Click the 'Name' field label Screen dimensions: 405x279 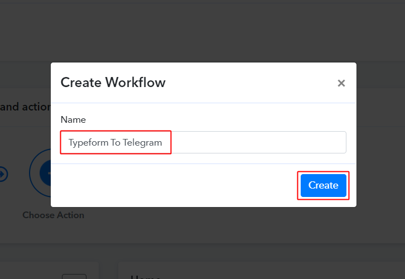(73, 119)
